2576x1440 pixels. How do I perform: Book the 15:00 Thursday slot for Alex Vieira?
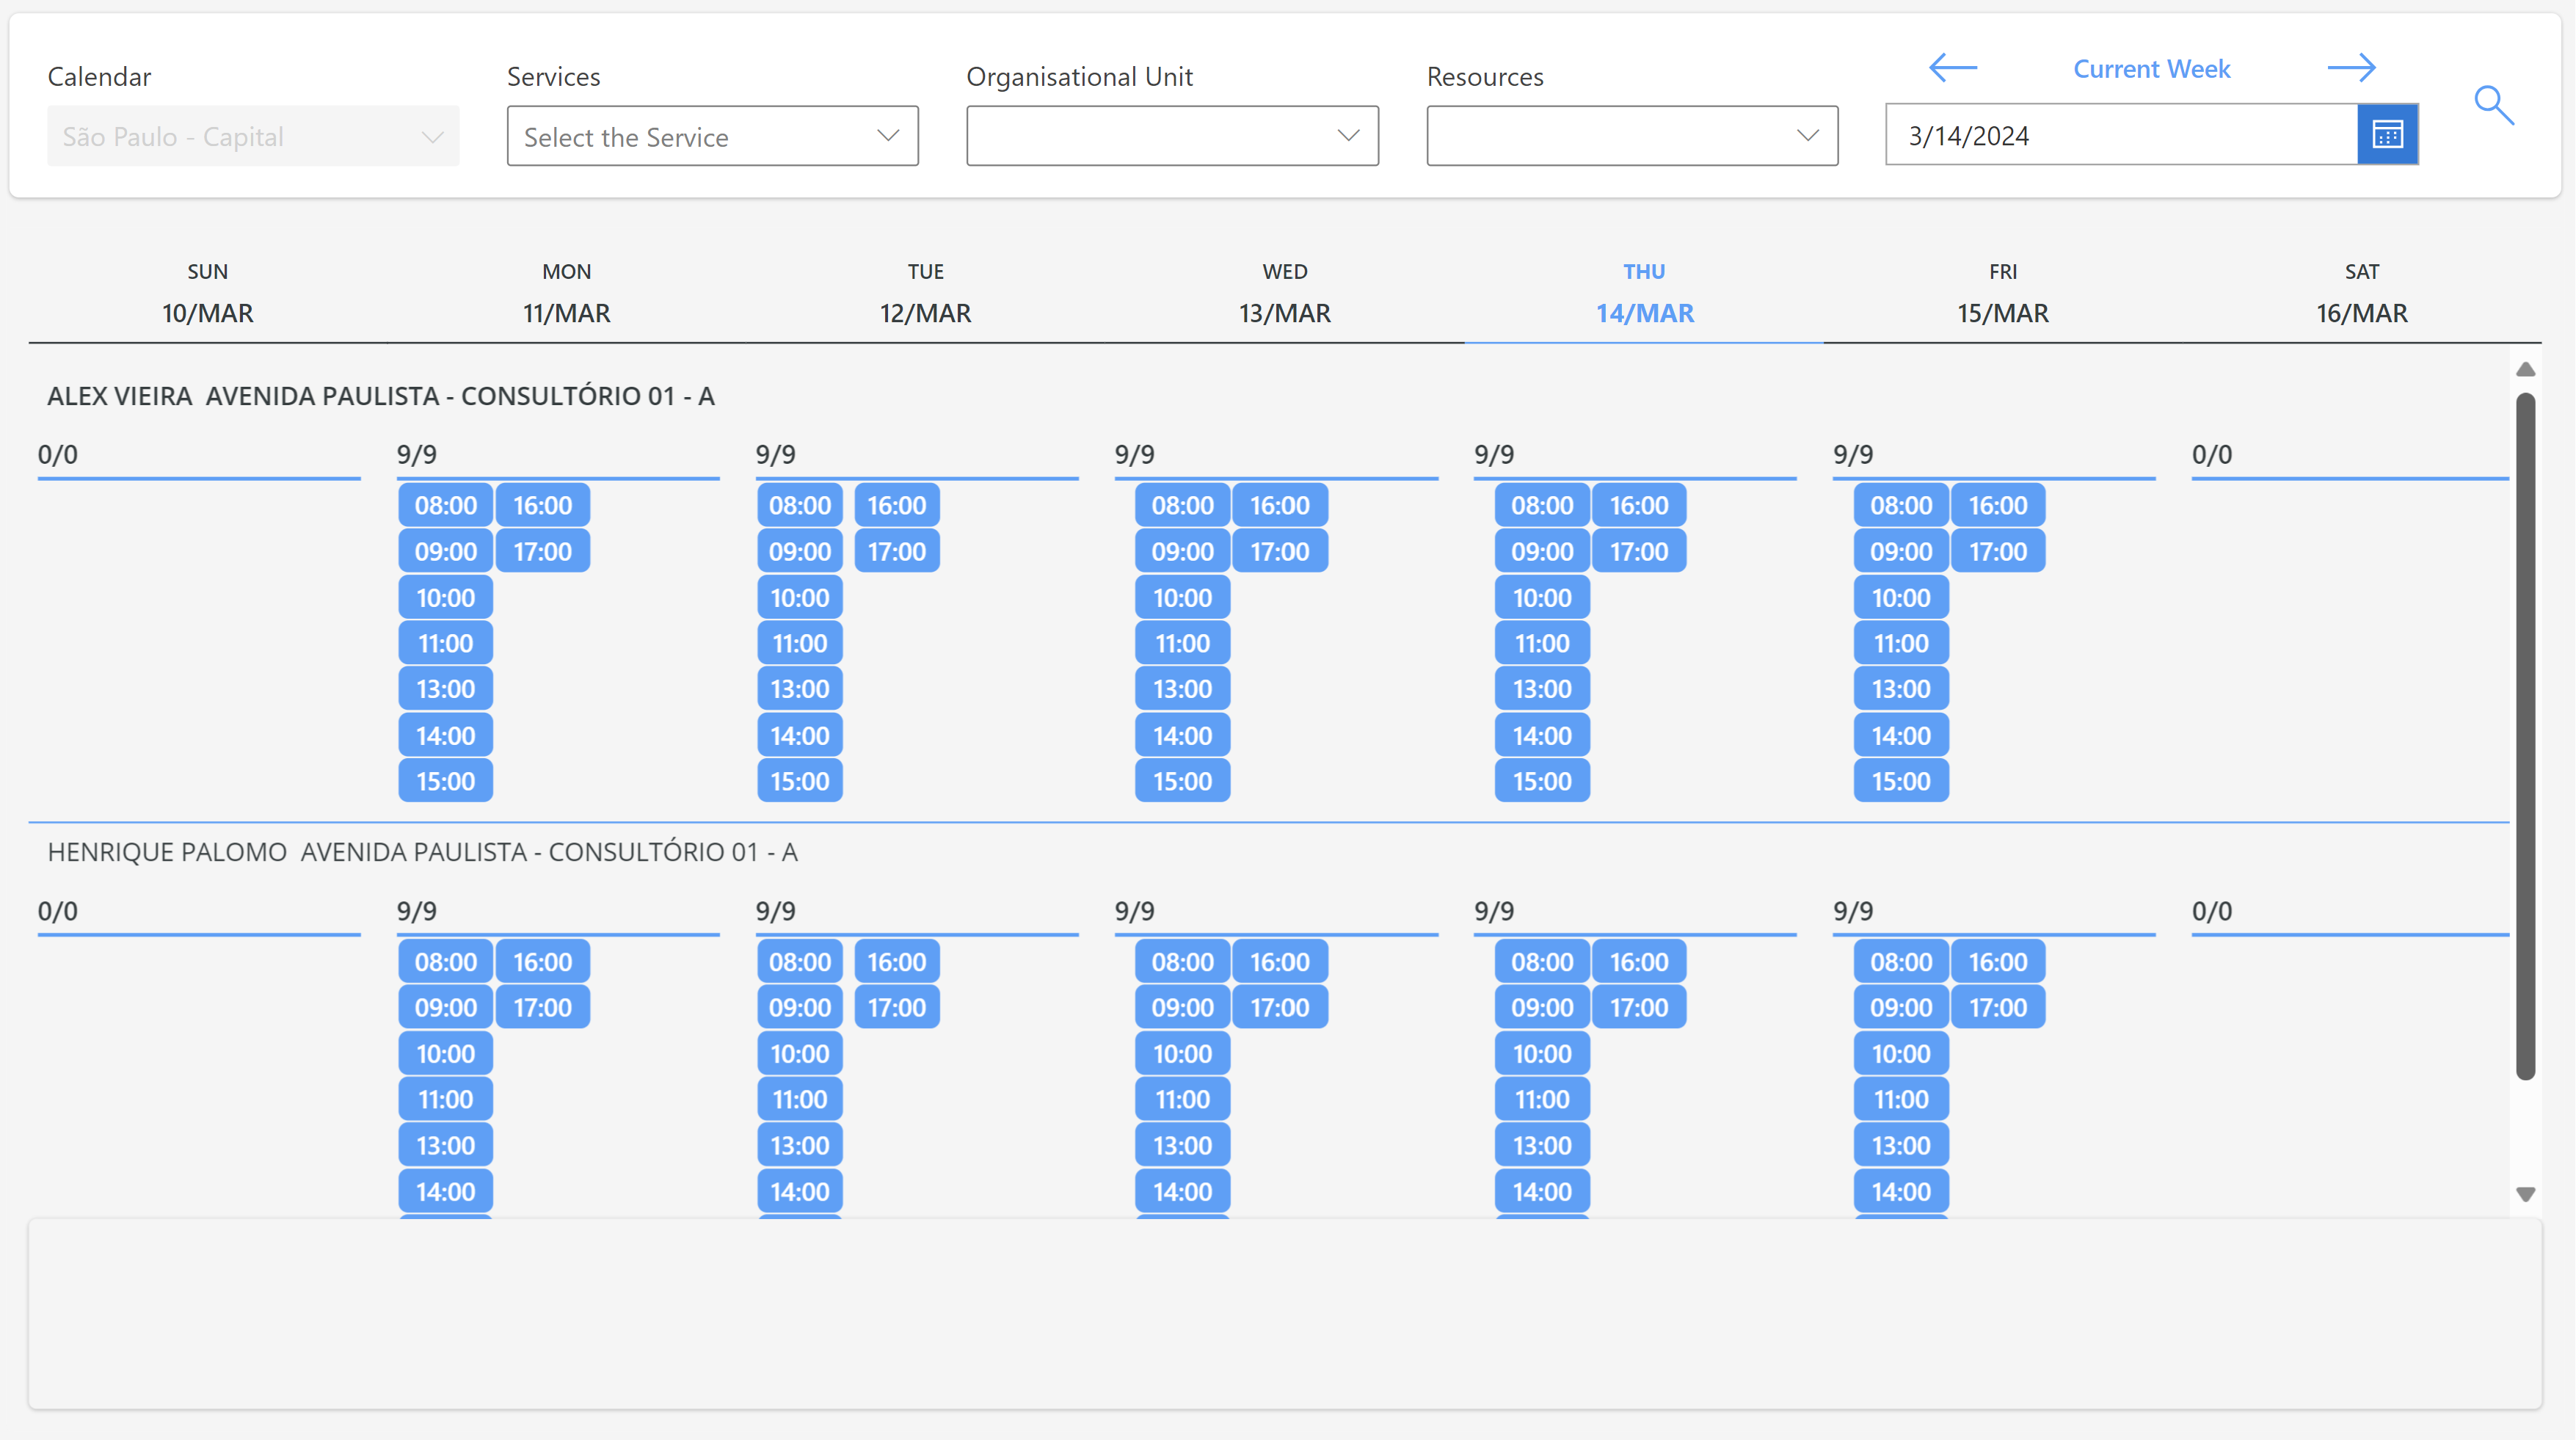[x=1541, y=781]
